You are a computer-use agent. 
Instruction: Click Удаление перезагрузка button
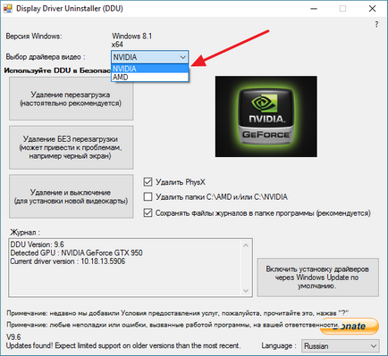[x=71, y=99]
